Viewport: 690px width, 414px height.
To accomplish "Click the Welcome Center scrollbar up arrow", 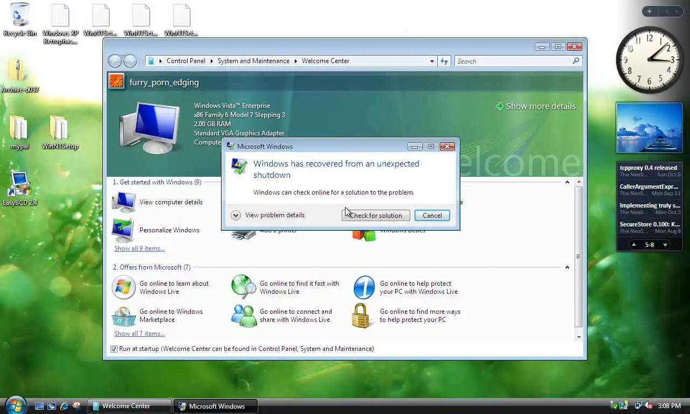I will pyautogui.click(x=579, y=182).
